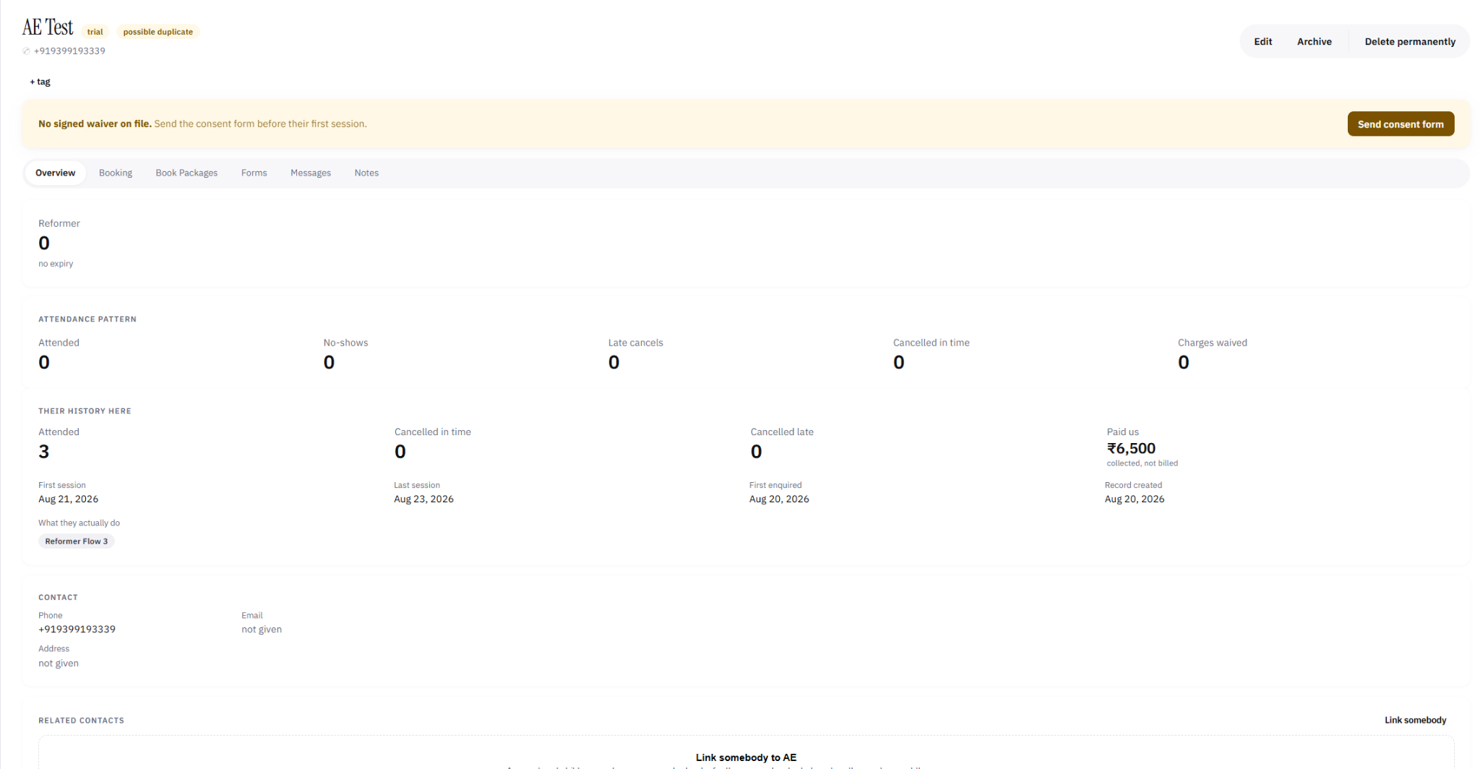Select the Reformer credits label

tap(59, 223)
